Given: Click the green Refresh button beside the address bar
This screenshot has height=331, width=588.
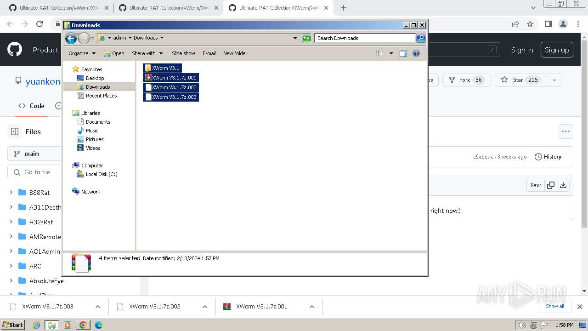Looking at the screenshot, I should click(306, 38).
